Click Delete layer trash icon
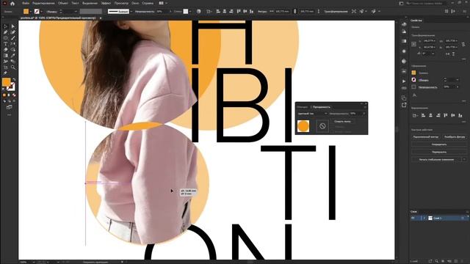Image resolution: width=470 pixels, height=264 pixels. pos(463,261)
